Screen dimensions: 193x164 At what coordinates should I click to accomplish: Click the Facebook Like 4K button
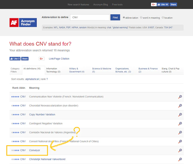pos(163,4)
